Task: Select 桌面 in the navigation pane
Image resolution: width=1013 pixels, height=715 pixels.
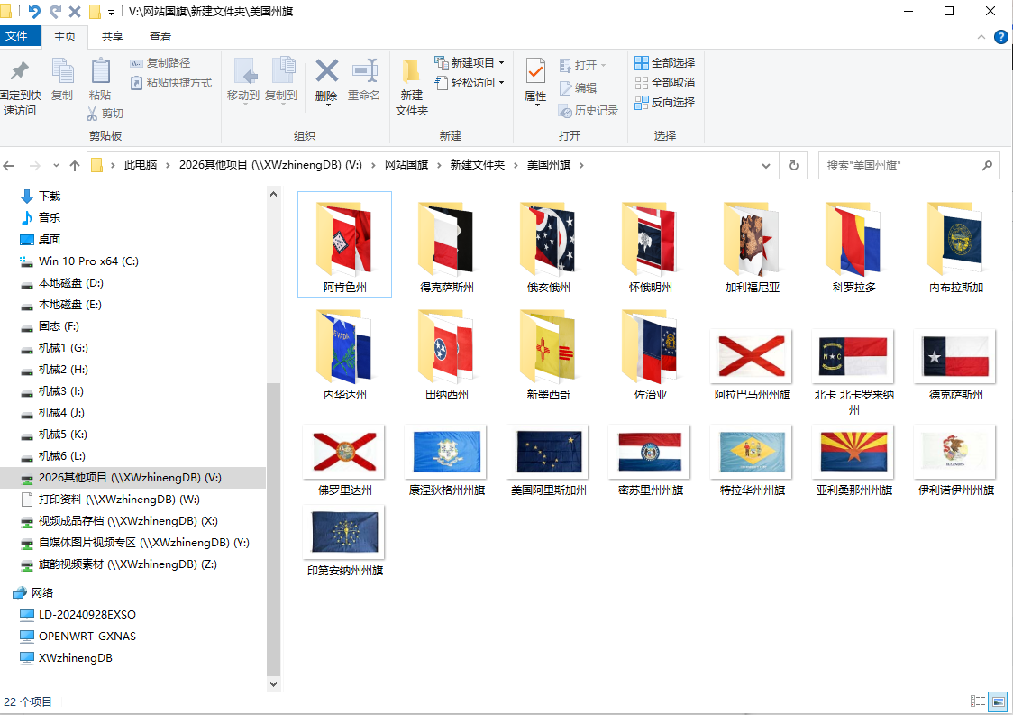Action: click(x=50, y=239)
